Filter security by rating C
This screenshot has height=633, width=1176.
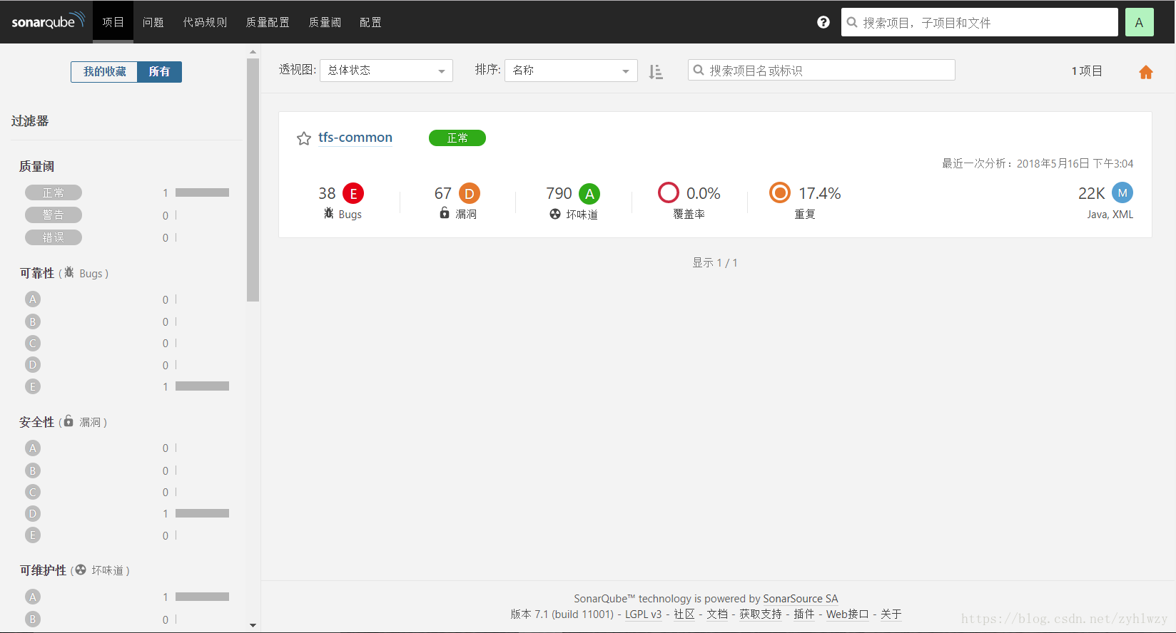(32, 492)
